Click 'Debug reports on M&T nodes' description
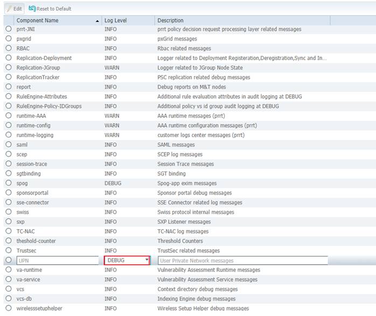376x316 pixels. (192, 87)
